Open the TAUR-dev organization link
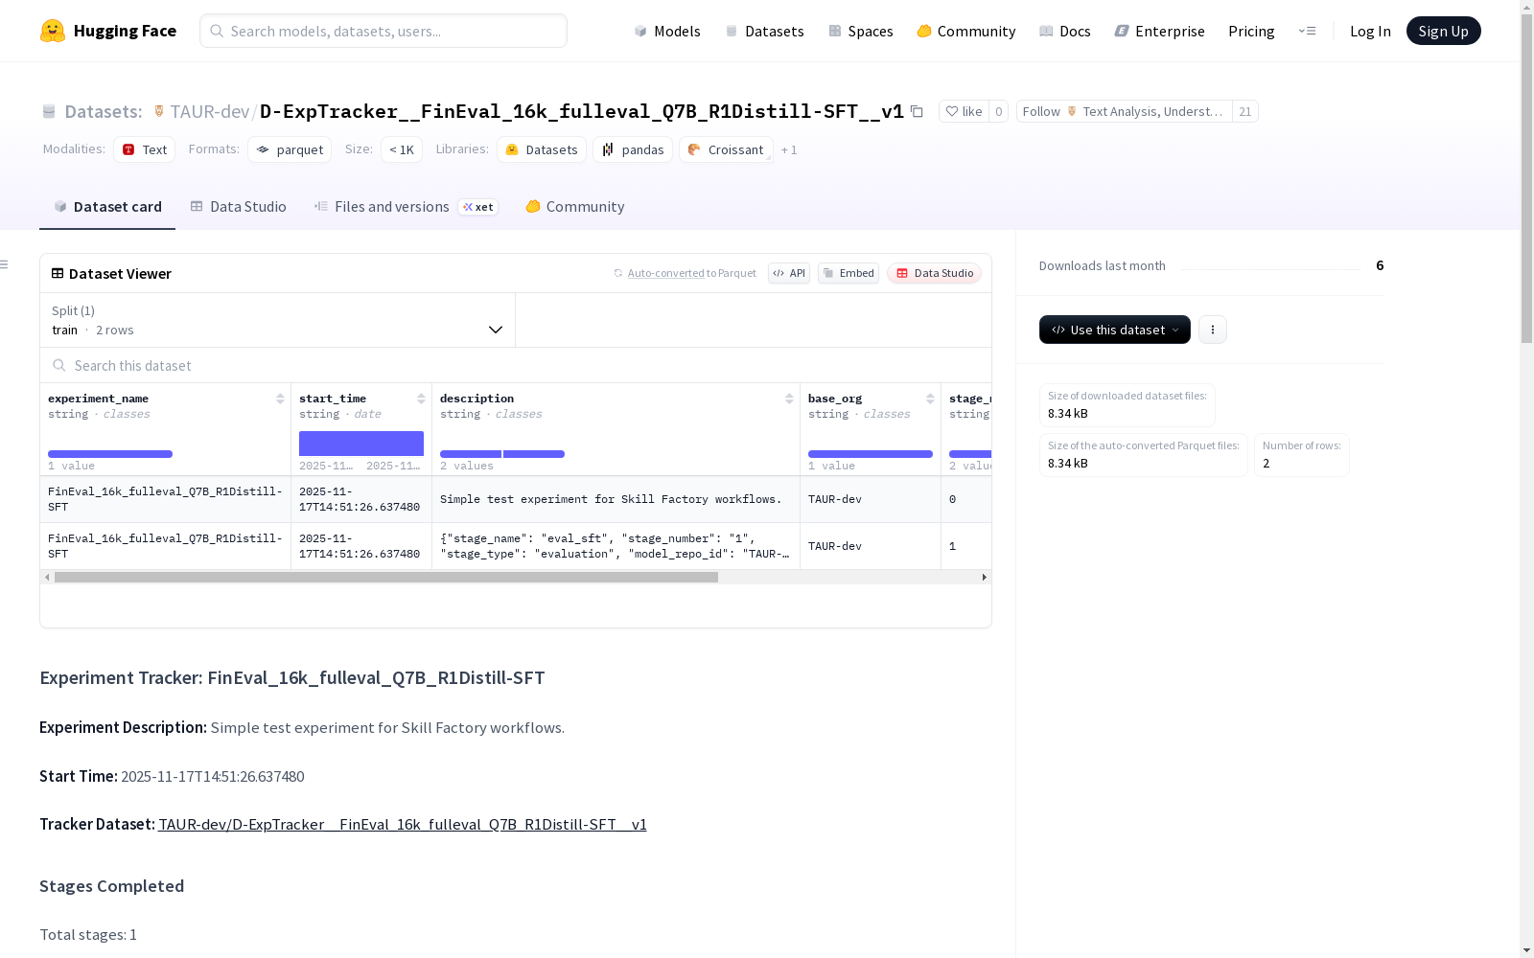 pos(210,111)
